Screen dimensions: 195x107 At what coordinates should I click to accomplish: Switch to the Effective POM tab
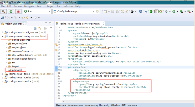pos(119,105)
